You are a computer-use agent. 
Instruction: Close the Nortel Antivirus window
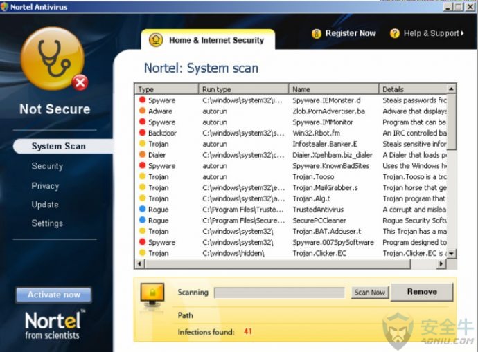point(470,7)
